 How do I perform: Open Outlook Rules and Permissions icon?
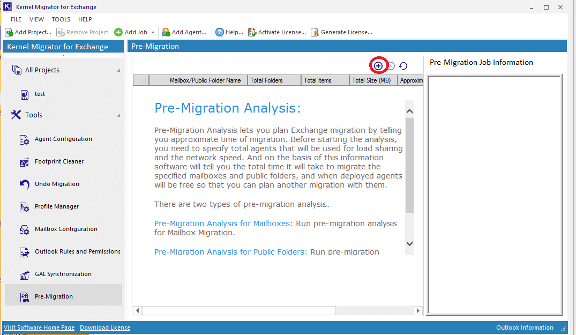point(24,252)
